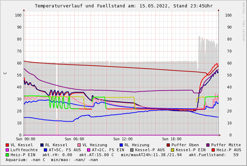Click the green Heiz-P EIN legend swatch
The height and width of the screenshot is (166, 247).
(x=7, y=155)
